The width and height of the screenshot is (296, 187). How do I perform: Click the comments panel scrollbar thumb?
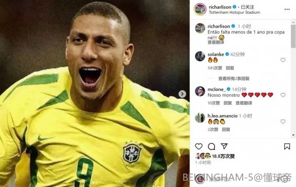pos(293,36)
